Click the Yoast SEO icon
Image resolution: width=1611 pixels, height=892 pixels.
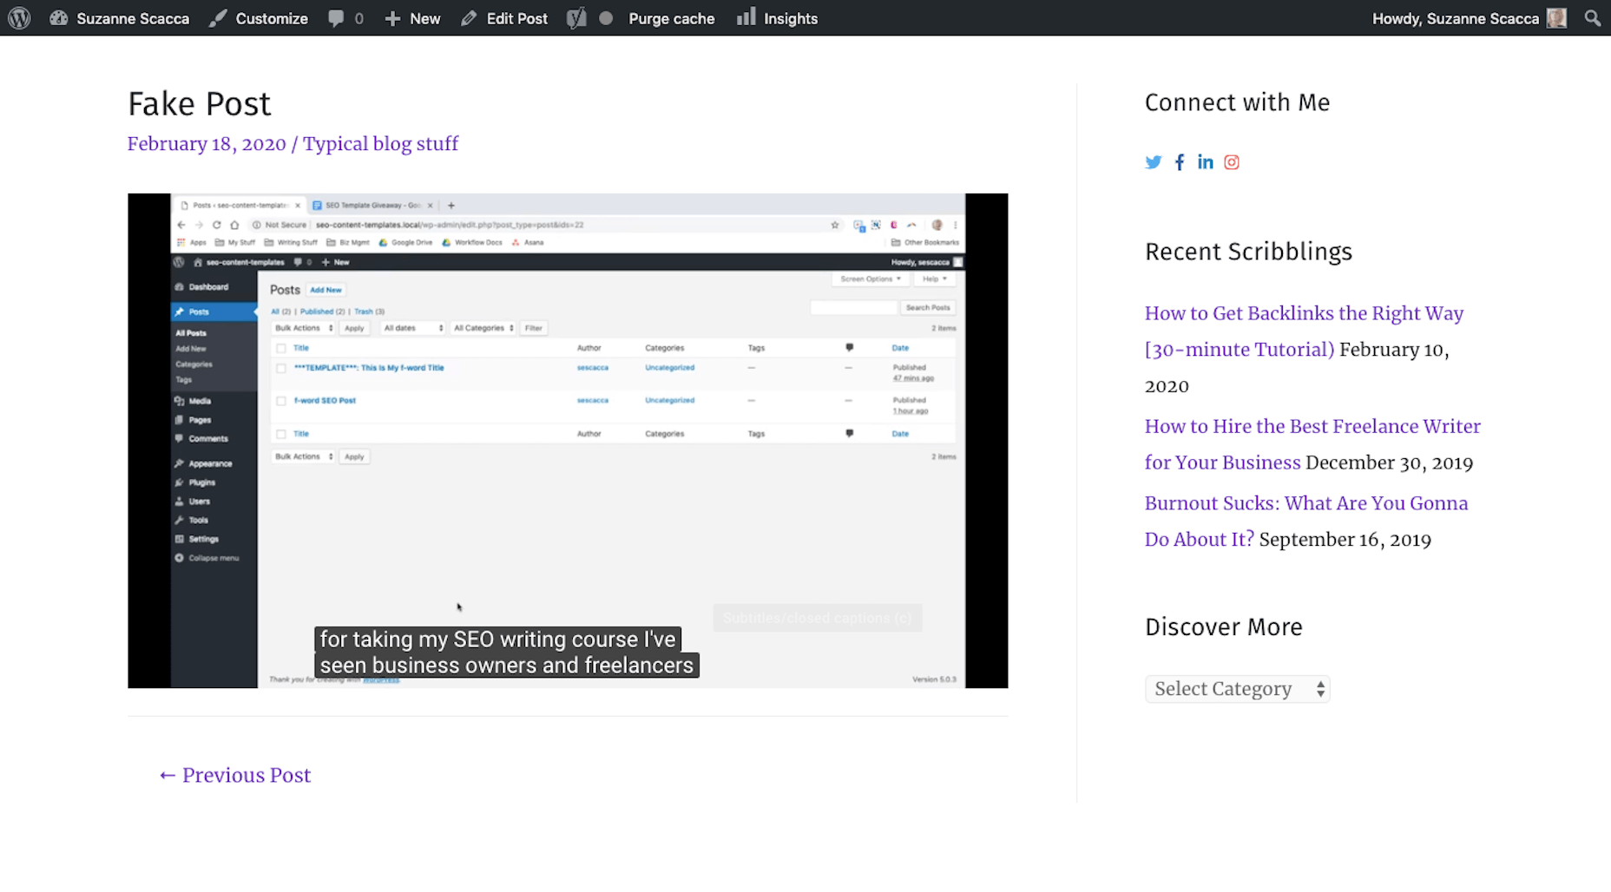(576, 18)
